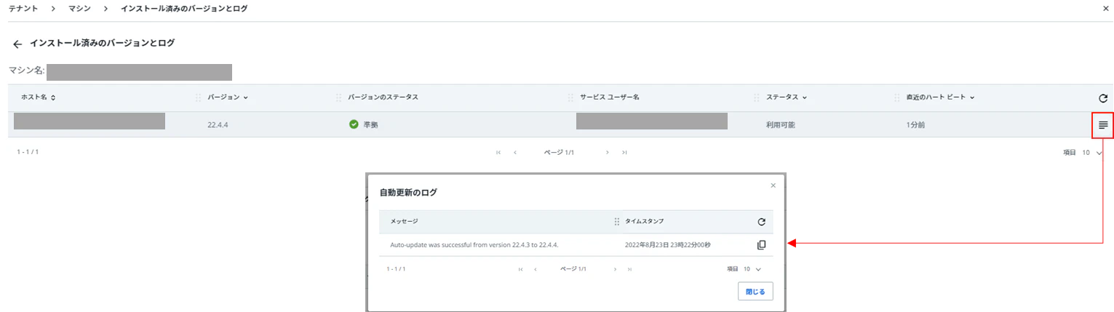The height and width of the screenshot is (312, 1114).
Task: Go to last page of versions table
Action: pyautogui.click(x=624, y=153)
